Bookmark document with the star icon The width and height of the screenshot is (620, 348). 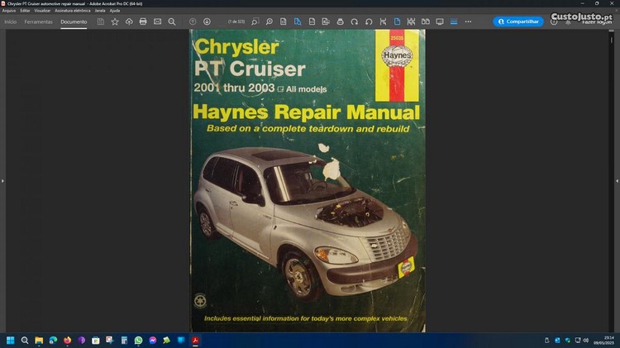[115, 21]
